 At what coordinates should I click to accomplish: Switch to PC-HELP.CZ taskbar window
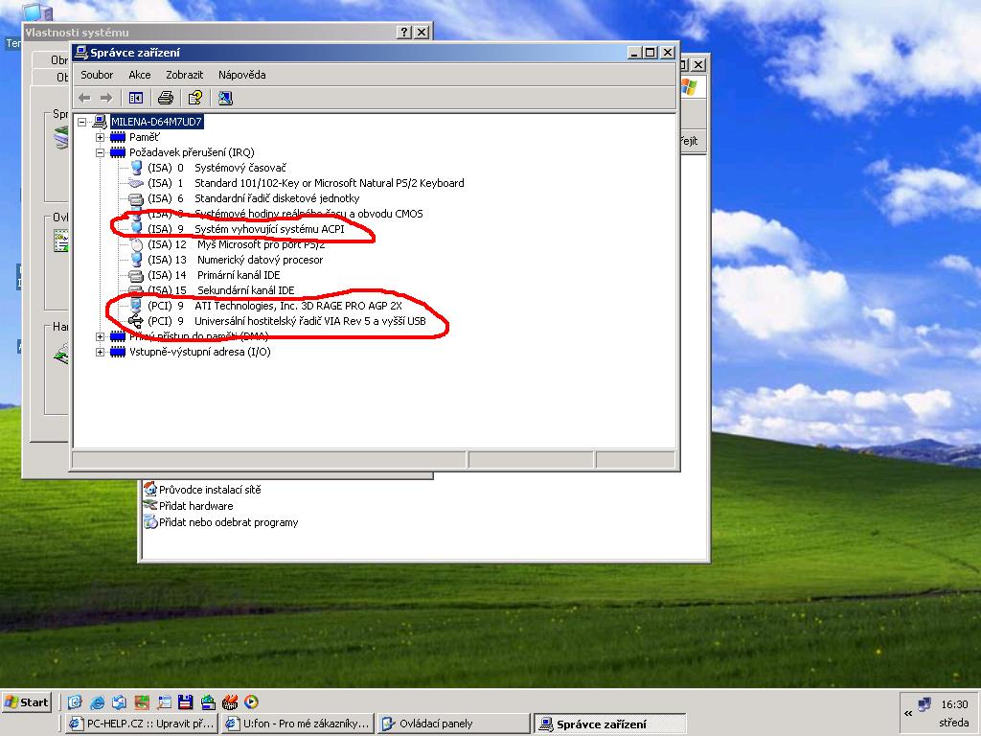click(142, 724)
